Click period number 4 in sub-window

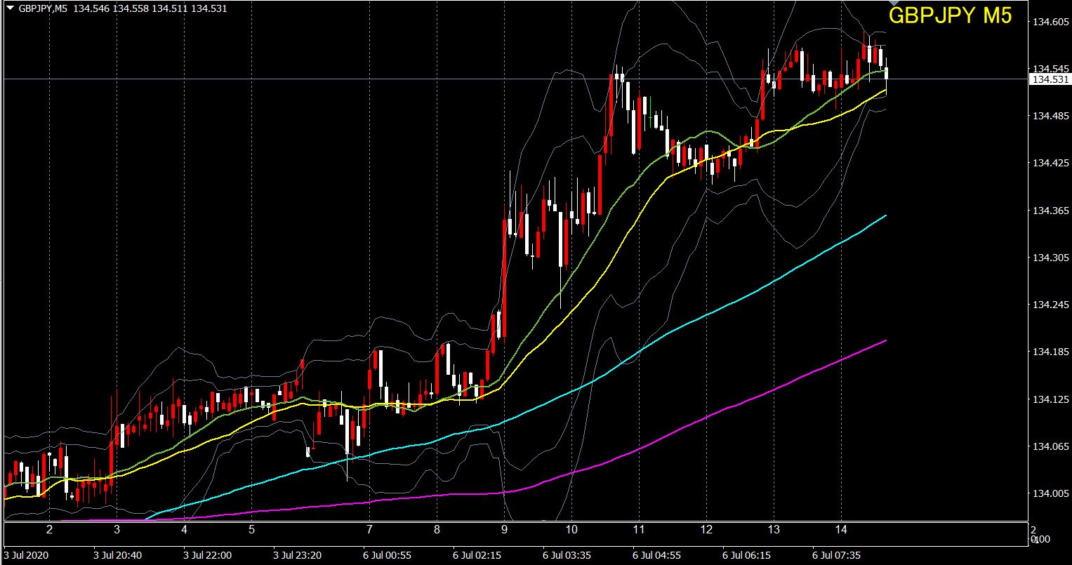(184, 529)
